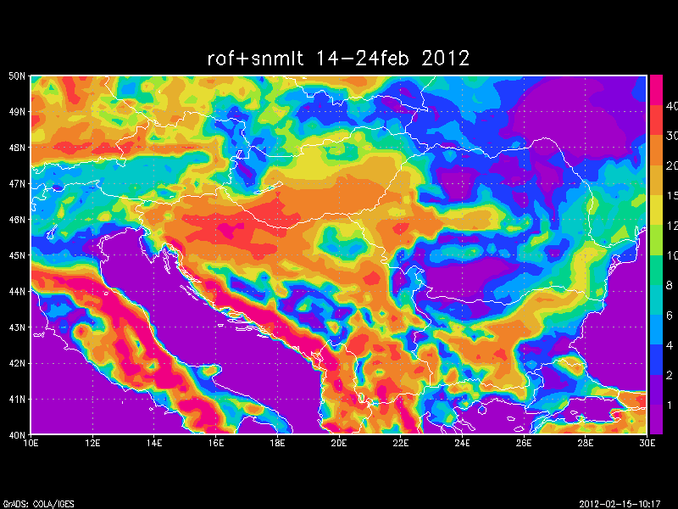Select the red color bar segment between 30 and 40
Screen dimensions: 678x509
(656, 120)
